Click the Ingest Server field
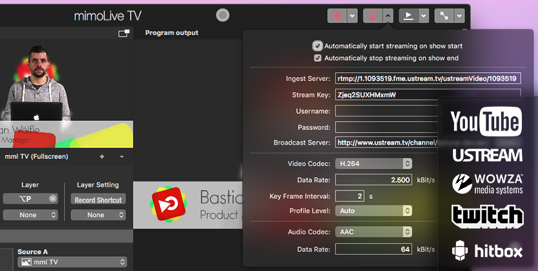The image size is (538, 271). (428, 79)
